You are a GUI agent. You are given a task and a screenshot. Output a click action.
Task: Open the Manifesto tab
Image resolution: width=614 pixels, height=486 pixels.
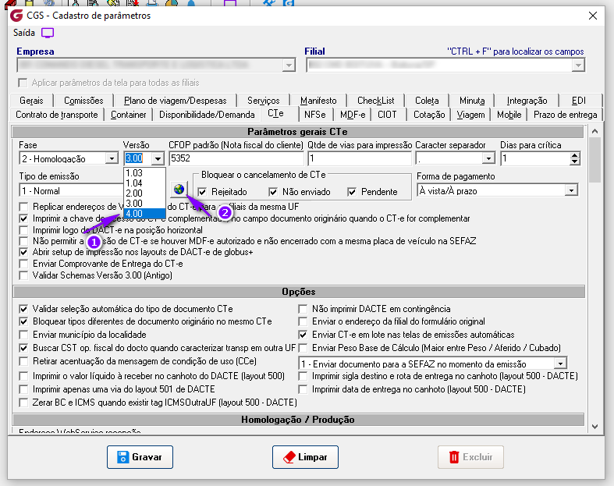point(318,101)
